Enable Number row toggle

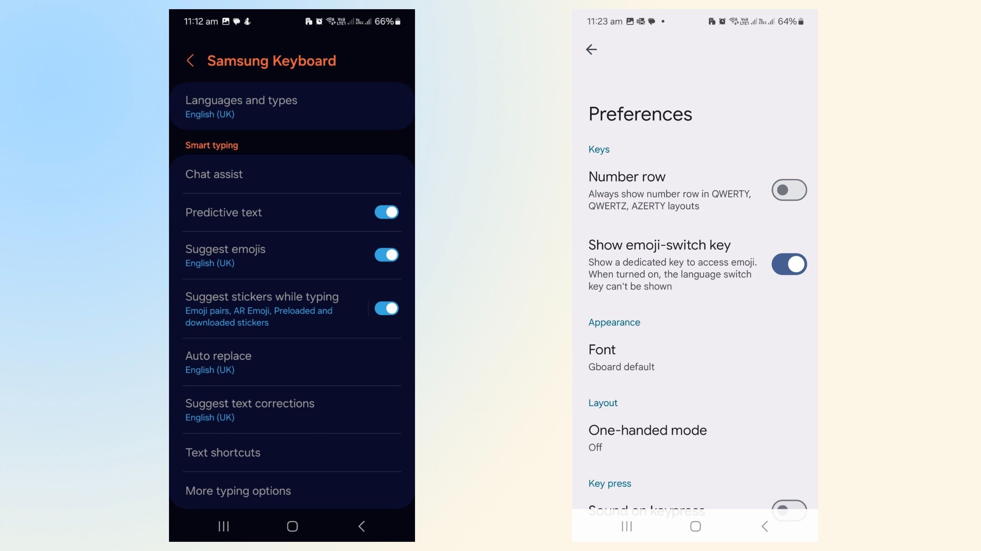[789, 189]
